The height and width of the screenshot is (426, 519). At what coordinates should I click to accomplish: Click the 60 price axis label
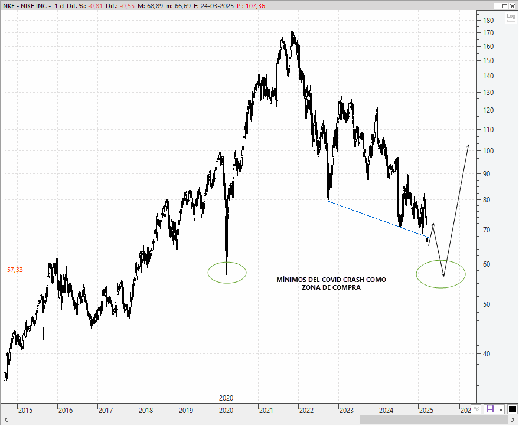tap(487, 264)
